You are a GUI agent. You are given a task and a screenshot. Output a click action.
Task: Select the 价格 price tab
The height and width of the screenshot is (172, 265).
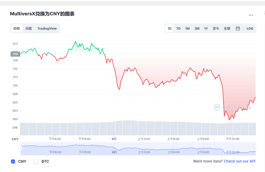pyautogui.click(x=17, y=28)
